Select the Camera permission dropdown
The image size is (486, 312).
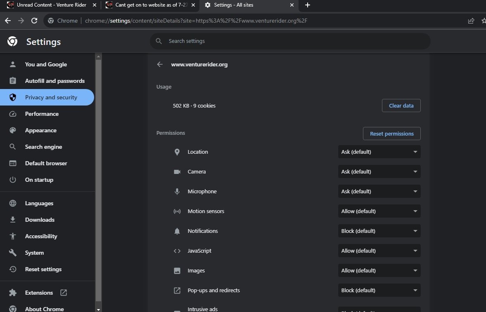[379, 171]
